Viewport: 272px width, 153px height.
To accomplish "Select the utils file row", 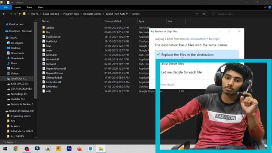I will tap(48, 91).
